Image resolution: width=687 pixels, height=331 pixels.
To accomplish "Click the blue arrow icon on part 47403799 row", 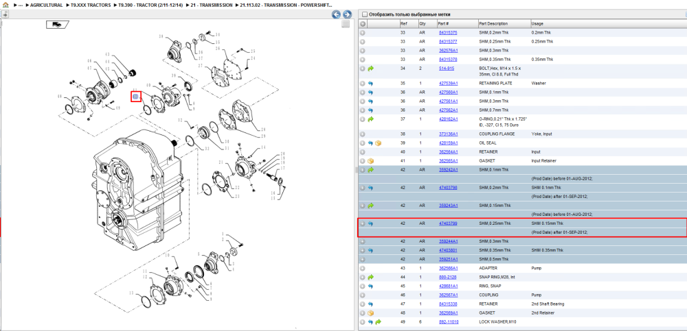I will tap(370, 223).
